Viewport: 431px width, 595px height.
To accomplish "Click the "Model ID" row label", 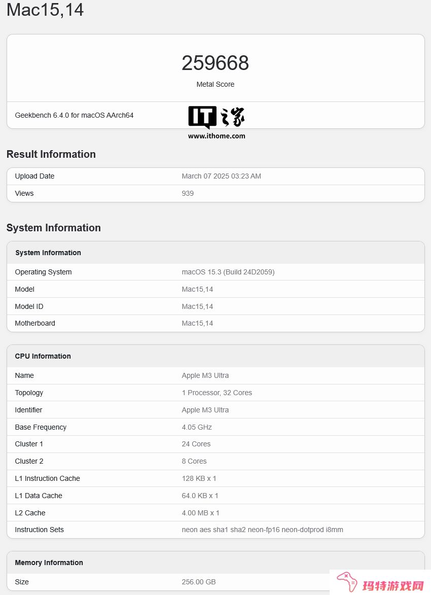I will coord(29,306).
